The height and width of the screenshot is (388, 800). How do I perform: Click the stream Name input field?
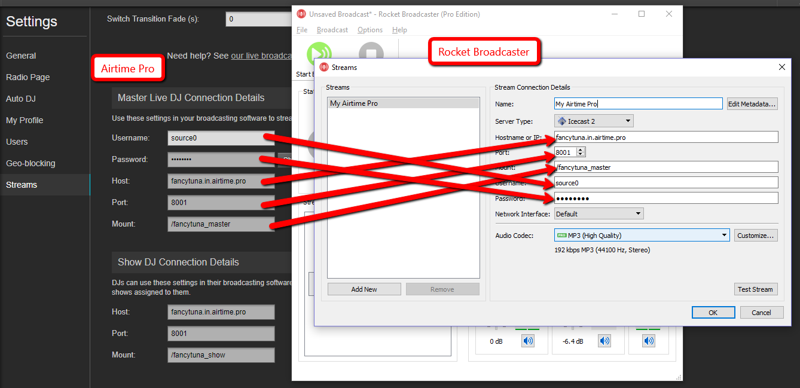click(x=639, y=104)
